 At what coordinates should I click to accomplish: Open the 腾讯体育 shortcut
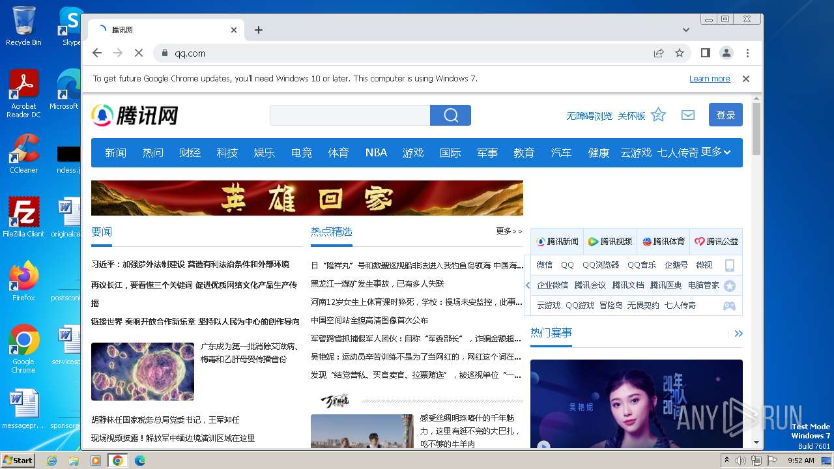coord(664,241)
